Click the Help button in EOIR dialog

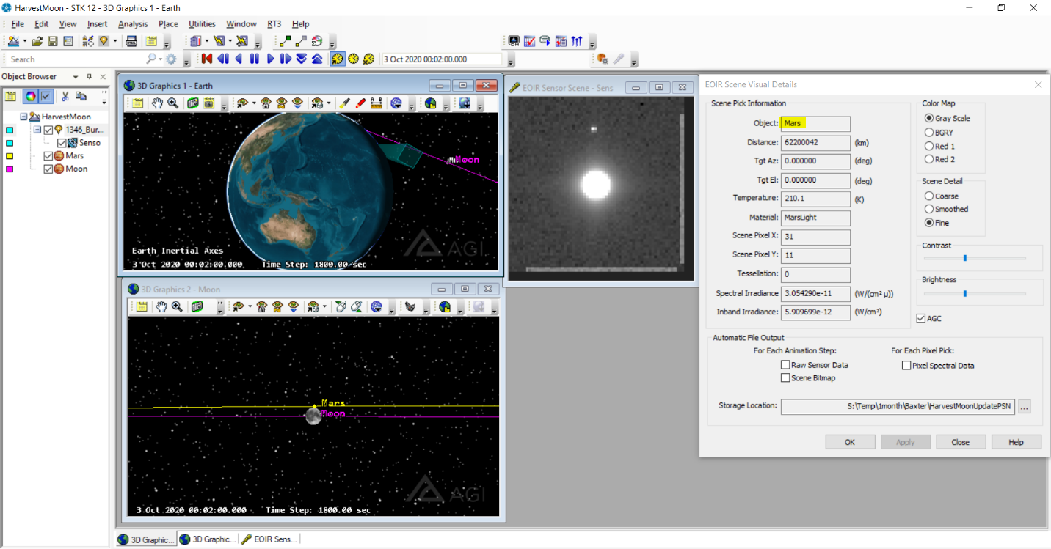1016,442
